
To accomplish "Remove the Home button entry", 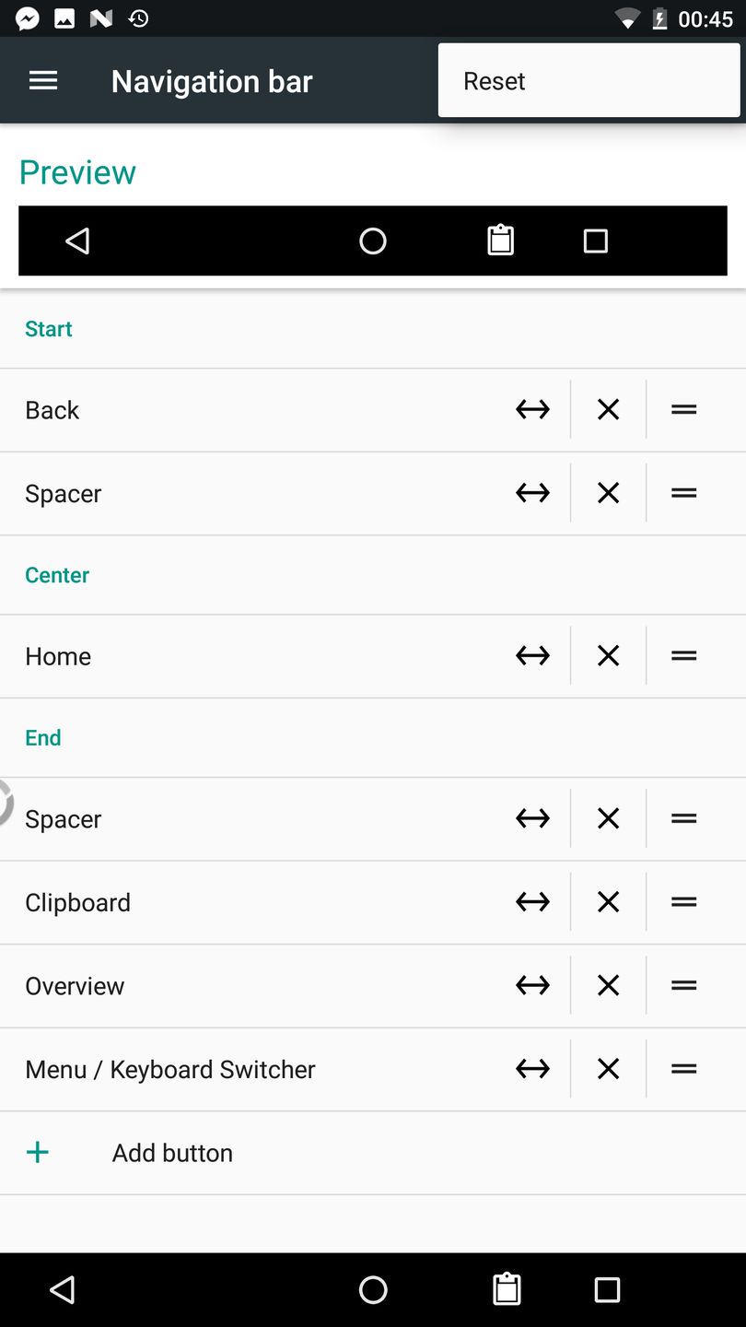I will (x=608, y=656).
